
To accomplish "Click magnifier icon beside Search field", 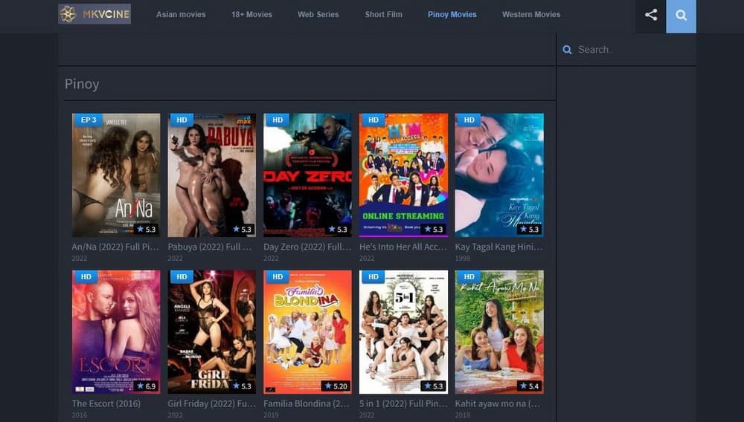I will (567, 50).
